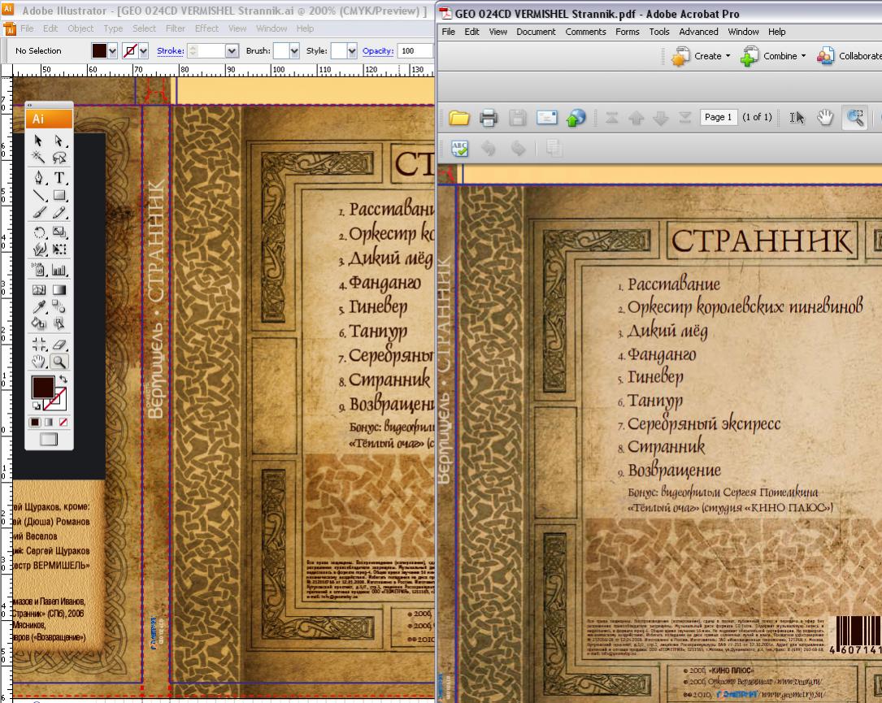Screen dimensions: 882x703
Task: Open Illustrator Filter menu
Action: [176, 28]
